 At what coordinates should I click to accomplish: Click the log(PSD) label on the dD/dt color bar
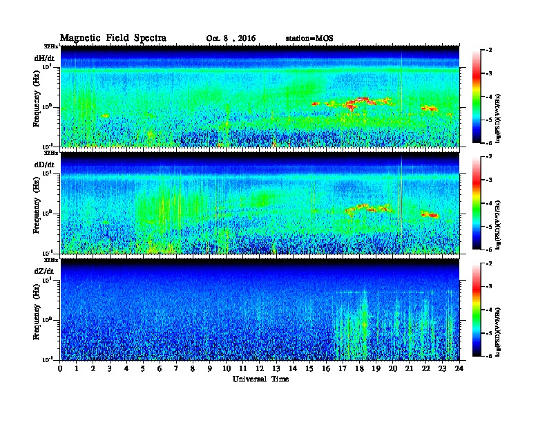coord(499,225)
